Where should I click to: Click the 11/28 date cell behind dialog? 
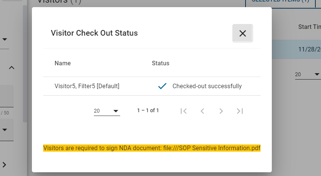(x=309, y=49)
